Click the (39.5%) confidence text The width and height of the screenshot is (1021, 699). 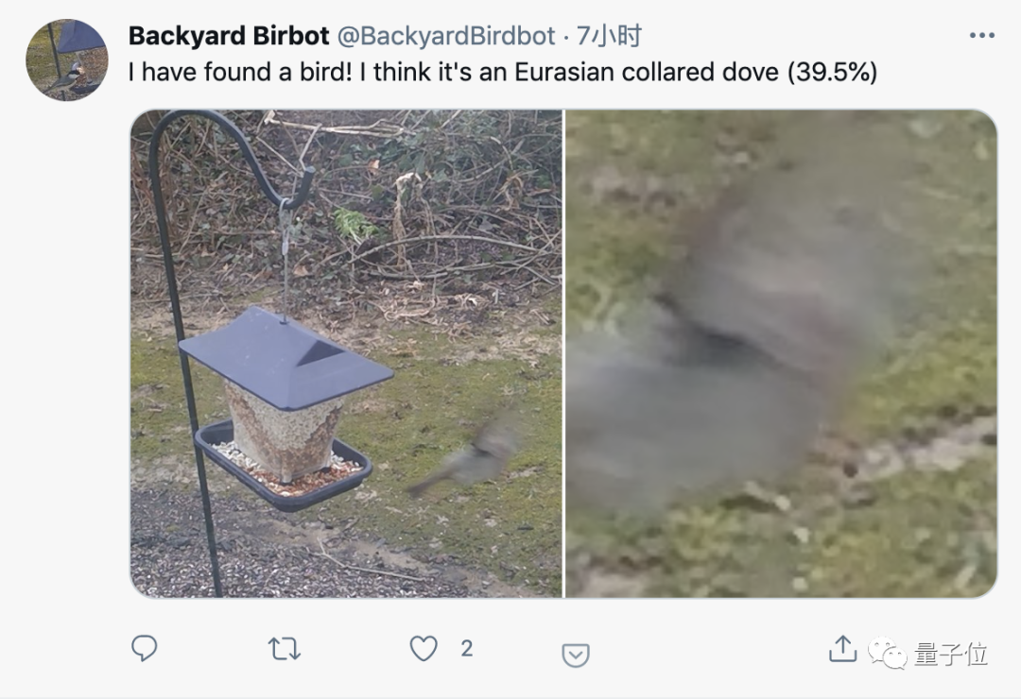[832, 72]
